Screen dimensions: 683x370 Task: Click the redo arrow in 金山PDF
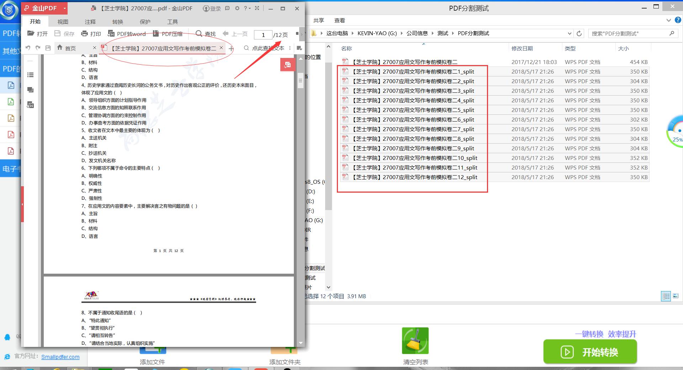38,48
